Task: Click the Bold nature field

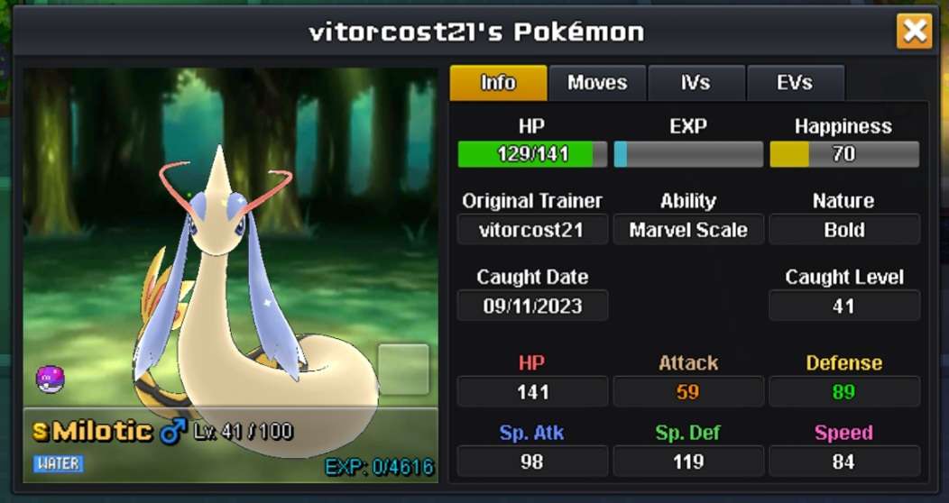Action: 844,230
